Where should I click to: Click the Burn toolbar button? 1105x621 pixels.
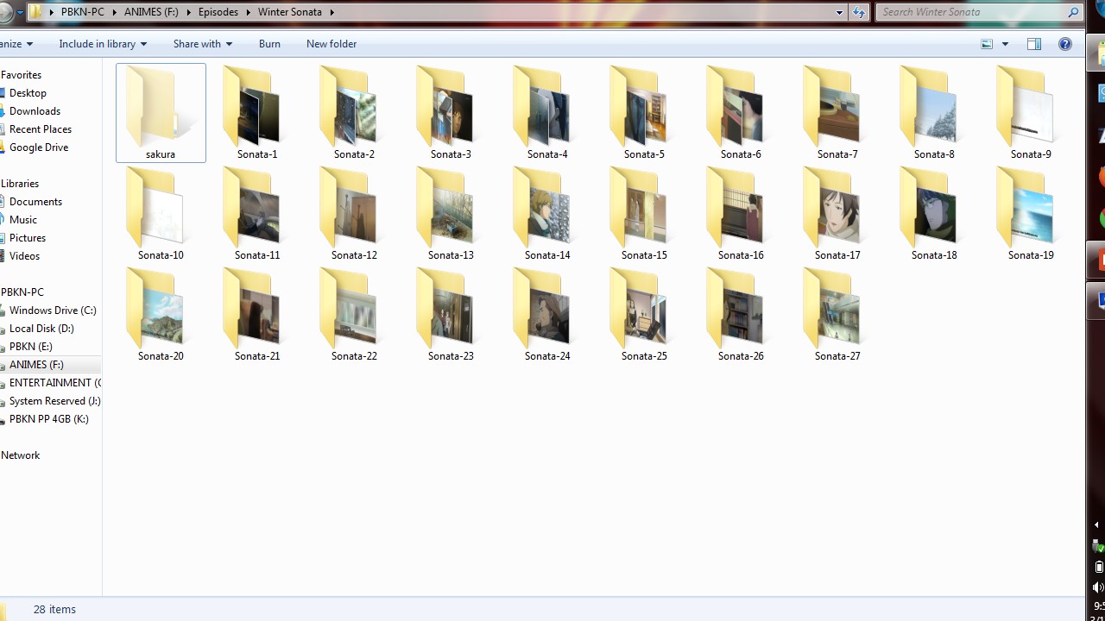(x=269, y=44)
